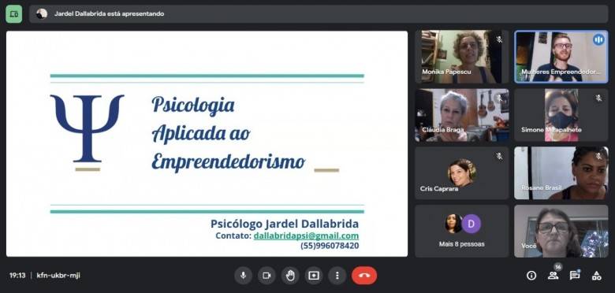This screenshot has height=293, width=615.
Task: Click the speaking indicator on Mulheres Empreendedoras tile
Action: 598,39
